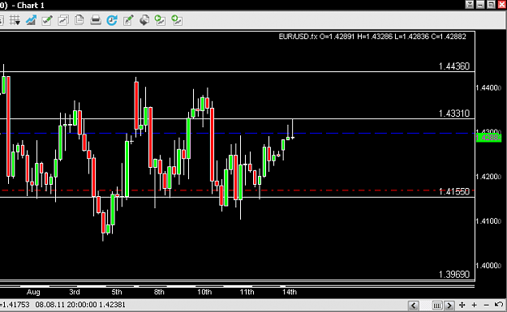Close the Chart 1 window

[x=502, y=5]
